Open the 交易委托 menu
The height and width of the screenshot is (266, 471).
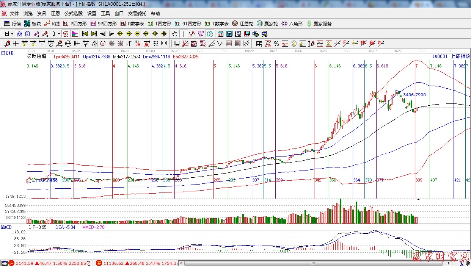click(137, 13)
